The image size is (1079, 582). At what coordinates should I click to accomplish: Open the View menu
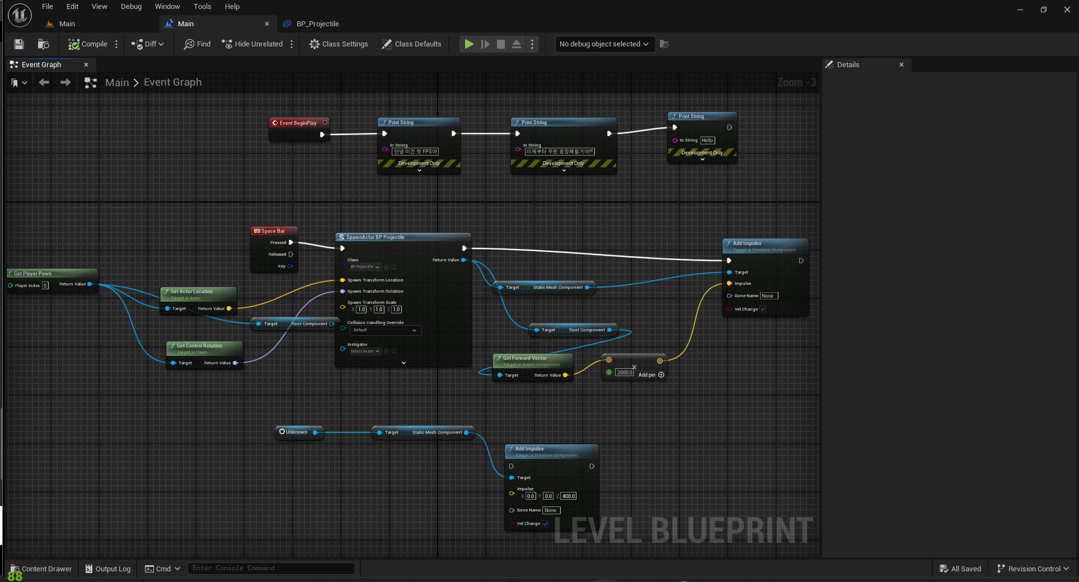tap(99, 7)
